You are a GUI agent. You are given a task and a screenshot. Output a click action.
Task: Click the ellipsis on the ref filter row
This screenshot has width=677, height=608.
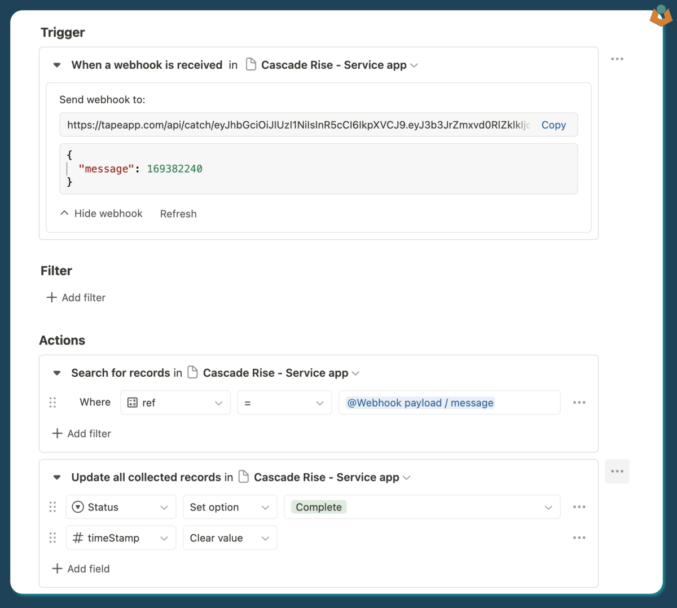[579, 403]
